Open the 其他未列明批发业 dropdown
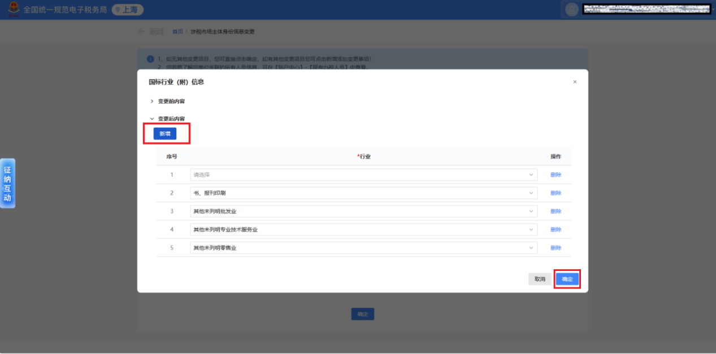This screenshot has height=354, width=716. 363,211
